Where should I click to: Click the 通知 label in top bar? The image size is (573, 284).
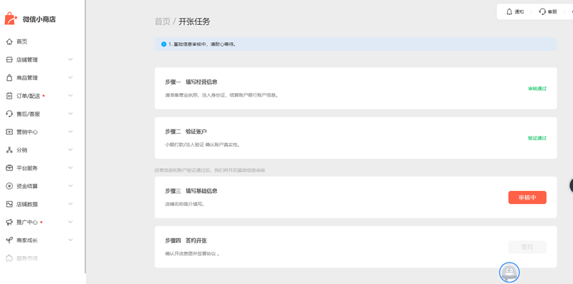pos(519,11)
